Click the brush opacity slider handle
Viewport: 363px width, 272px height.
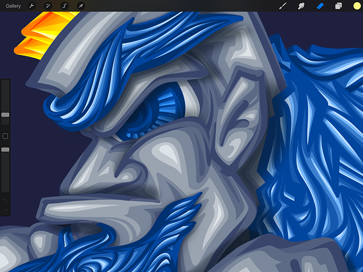point(5,150)
